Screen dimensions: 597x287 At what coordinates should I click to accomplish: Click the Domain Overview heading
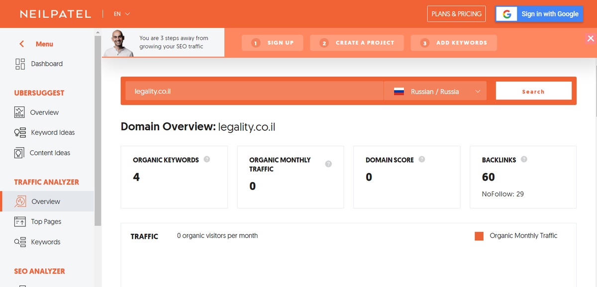point(198,127)
